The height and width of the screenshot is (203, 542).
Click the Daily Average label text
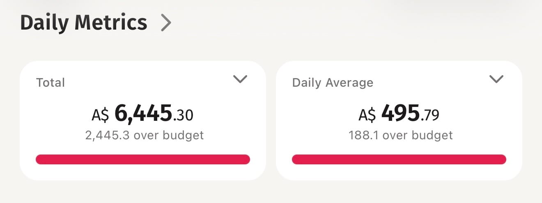click(x=333, y=83)
